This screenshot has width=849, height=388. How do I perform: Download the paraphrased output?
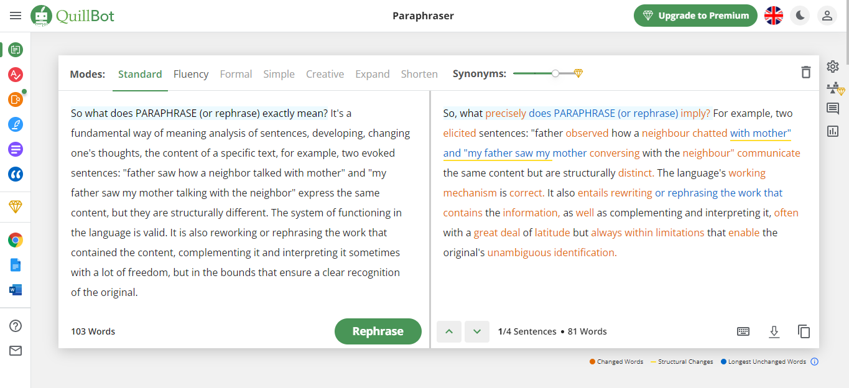(x=774, y=331)
